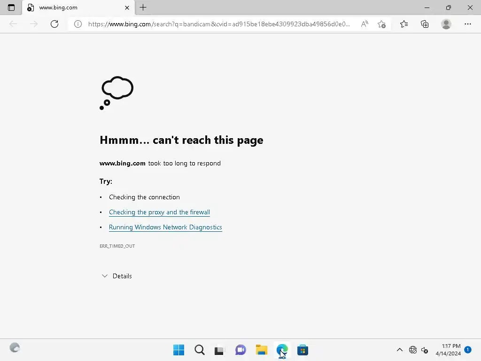The height and width of the screenshot is (361, 481).
Task: Open the Windows Start menu
Action: click(178, 350)
